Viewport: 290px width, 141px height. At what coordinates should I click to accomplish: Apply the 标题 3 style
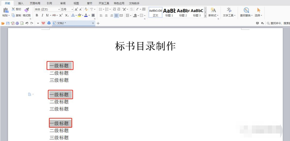tap(197, 13)
